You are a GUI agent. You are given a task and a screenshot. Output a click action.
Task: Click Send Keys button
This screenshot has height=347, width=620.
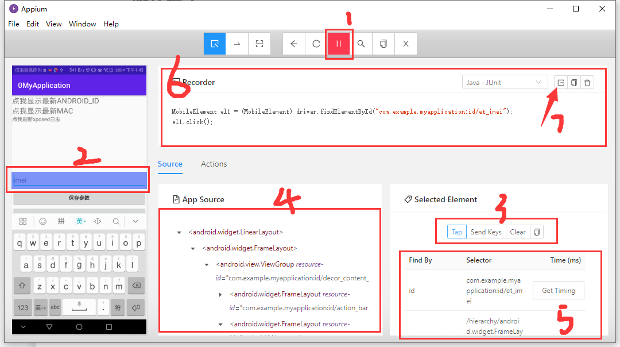(x=486, y=232)
